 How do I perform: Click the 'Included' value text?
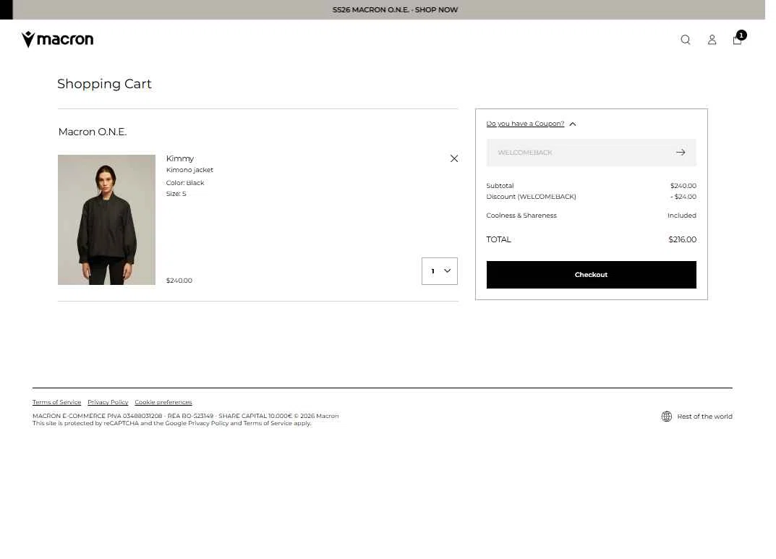click(681, 216)
